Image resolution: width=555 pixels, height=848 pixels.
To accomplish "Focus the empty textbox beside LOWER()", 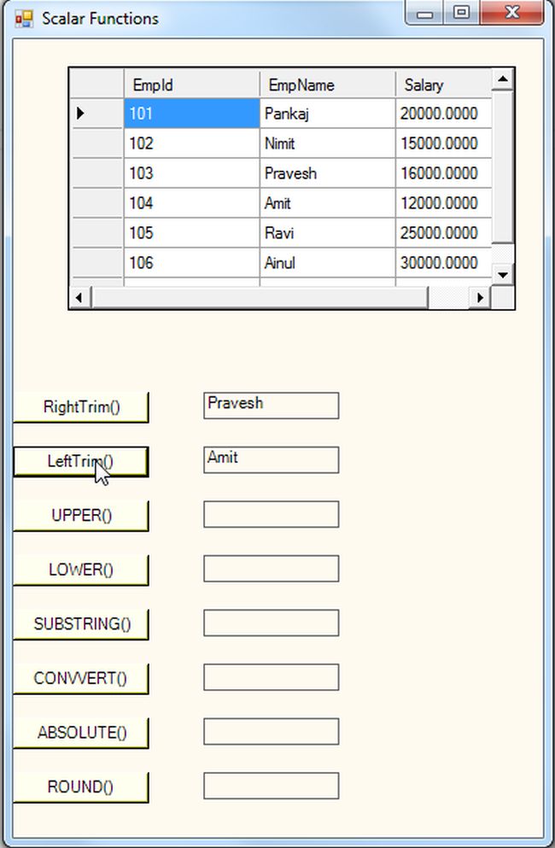I will (x=272, y=569).
